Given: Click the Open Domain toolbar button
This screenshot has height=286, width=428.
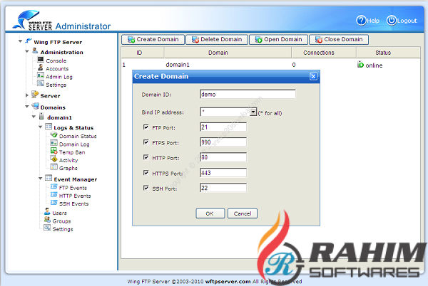Looking at the screenshot, I should pyautogui.click(x=277, y=40).
